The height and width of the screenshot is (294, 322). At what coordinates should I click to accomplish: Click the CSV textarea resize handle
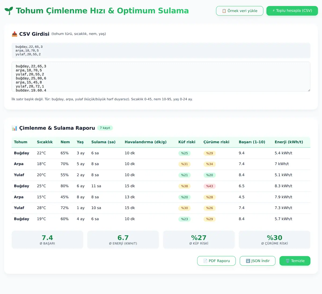[309, 90]
